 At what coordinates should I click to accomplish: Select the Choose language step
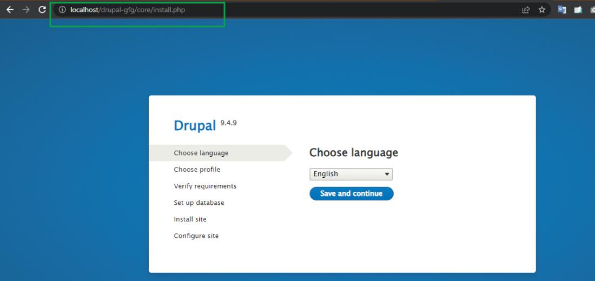(x=221, y=153)
